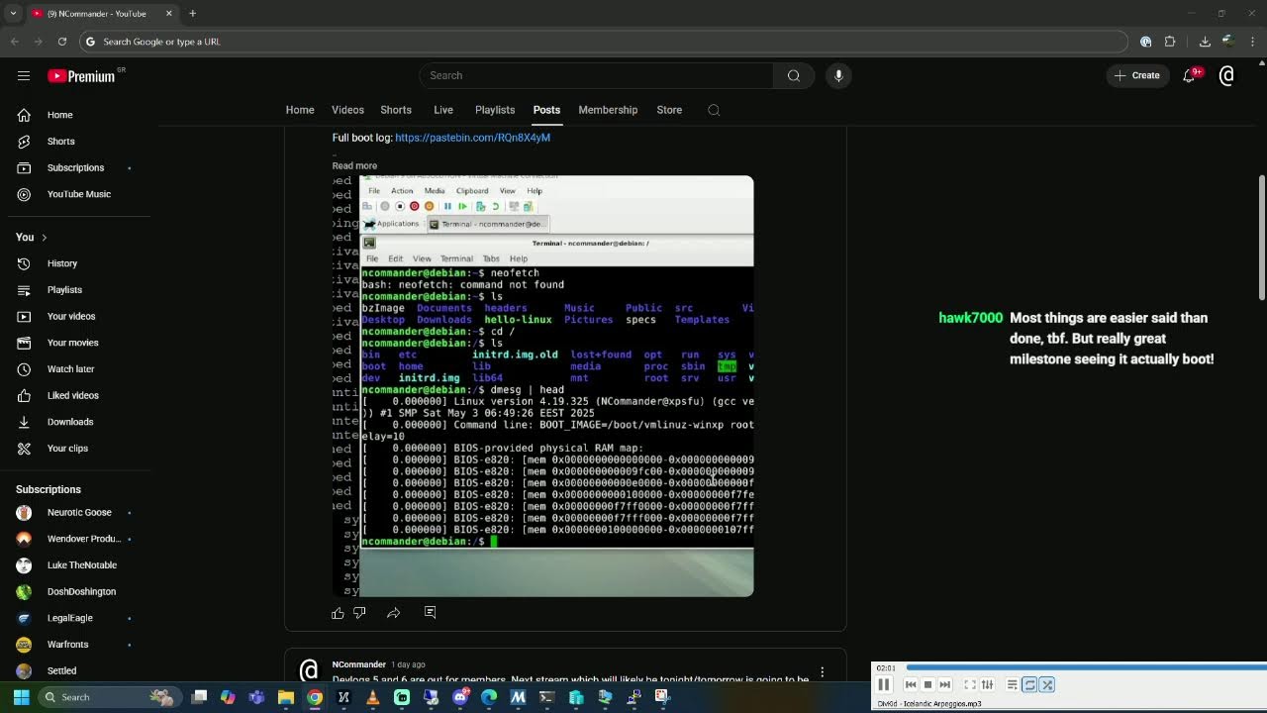Viewport: 1267px width, 713px height.
Task: Dislike the post with the thumbs down
Action: (x=360, y=613)
